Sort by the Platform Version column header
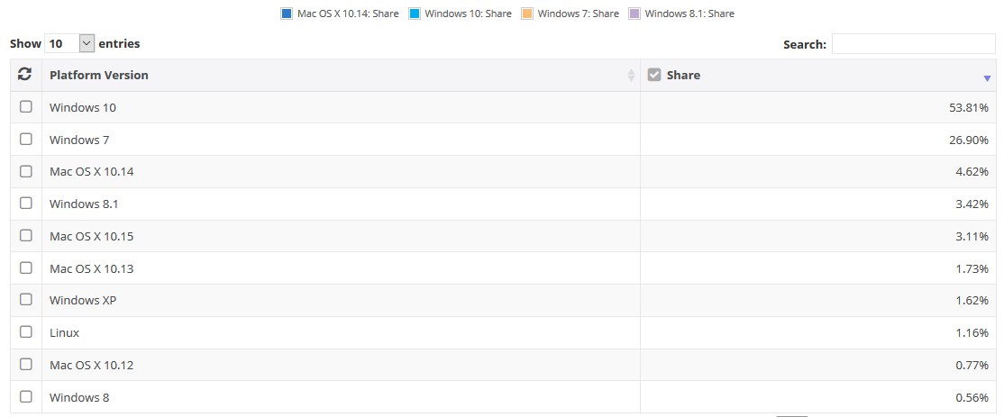 (99, 76)
